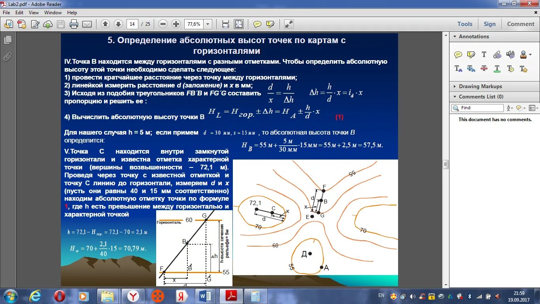Viewport: 540px width, 304px height.
Task: Open Internet Explorer from taskbar
Action: tap(35, 296)
